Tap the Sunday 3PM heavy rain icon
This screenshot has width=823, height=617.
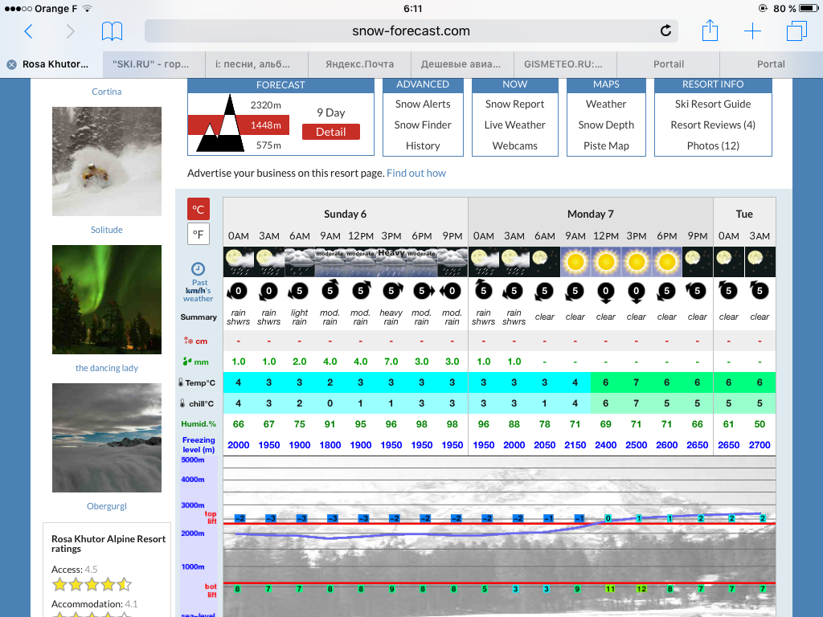pos(391,262)
